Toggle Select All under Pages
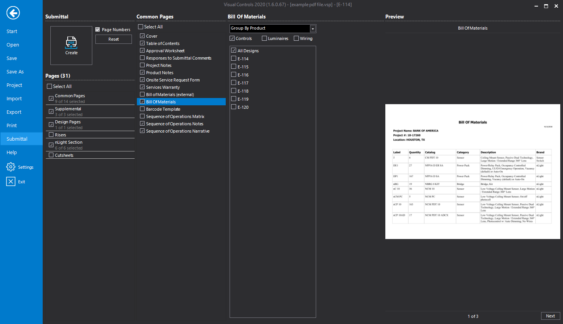563x324 pixels. pos(49,86)
